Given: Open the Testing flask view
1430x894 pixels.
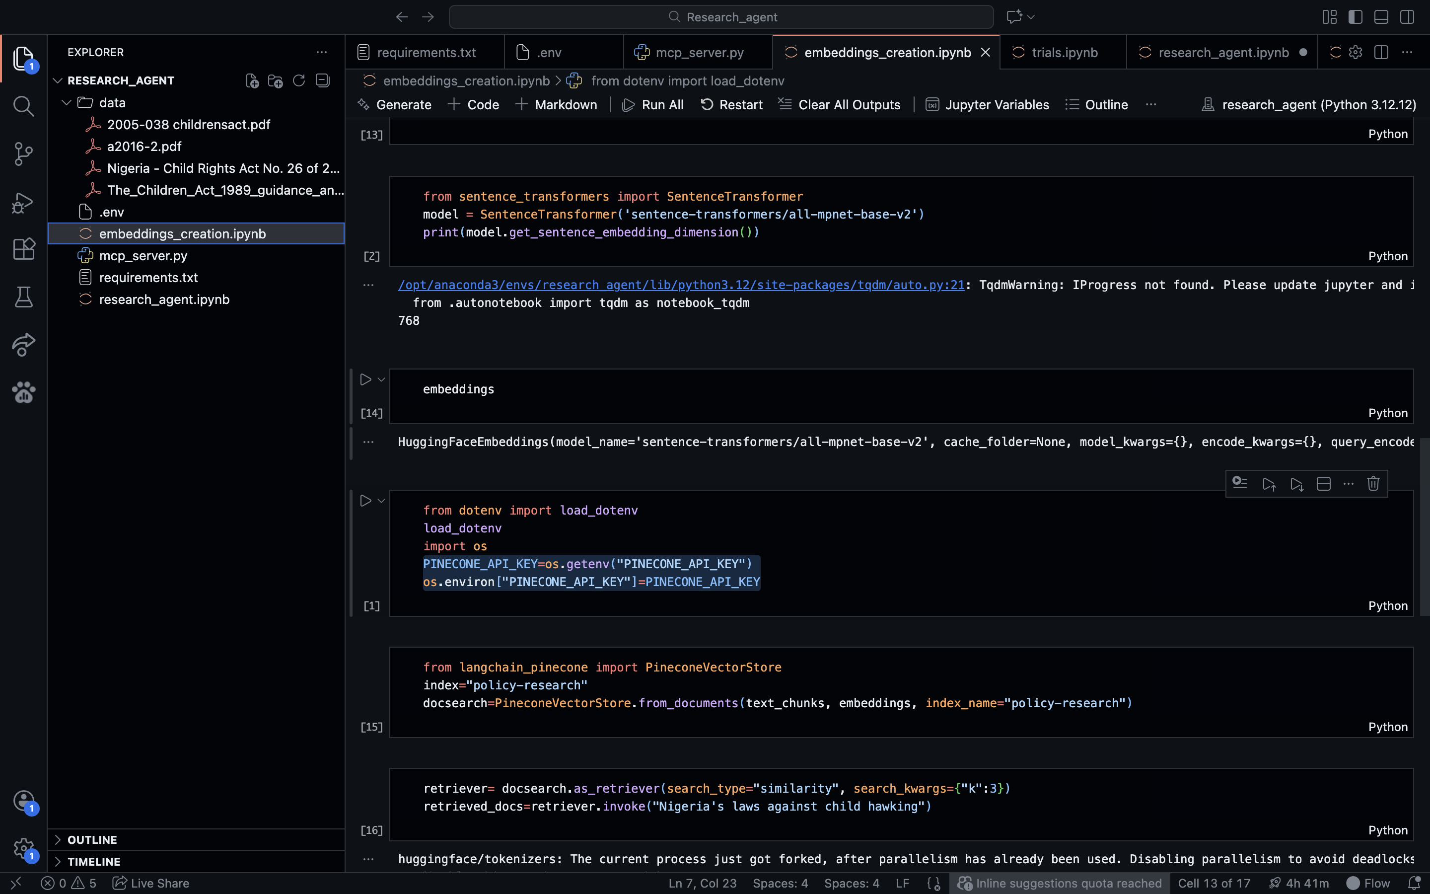Looking at the screenshot, I should [24, 297].
